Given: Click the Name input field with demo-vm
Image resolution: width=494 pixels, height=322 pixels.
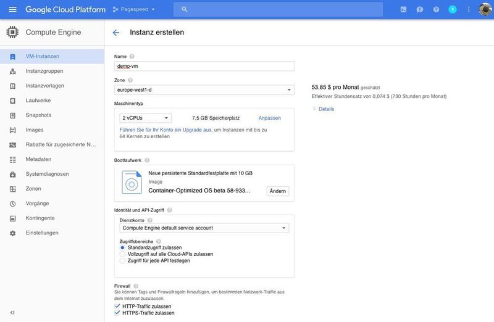Looking at the screenshot, I should pyautogui.click(x=204, y=66).
